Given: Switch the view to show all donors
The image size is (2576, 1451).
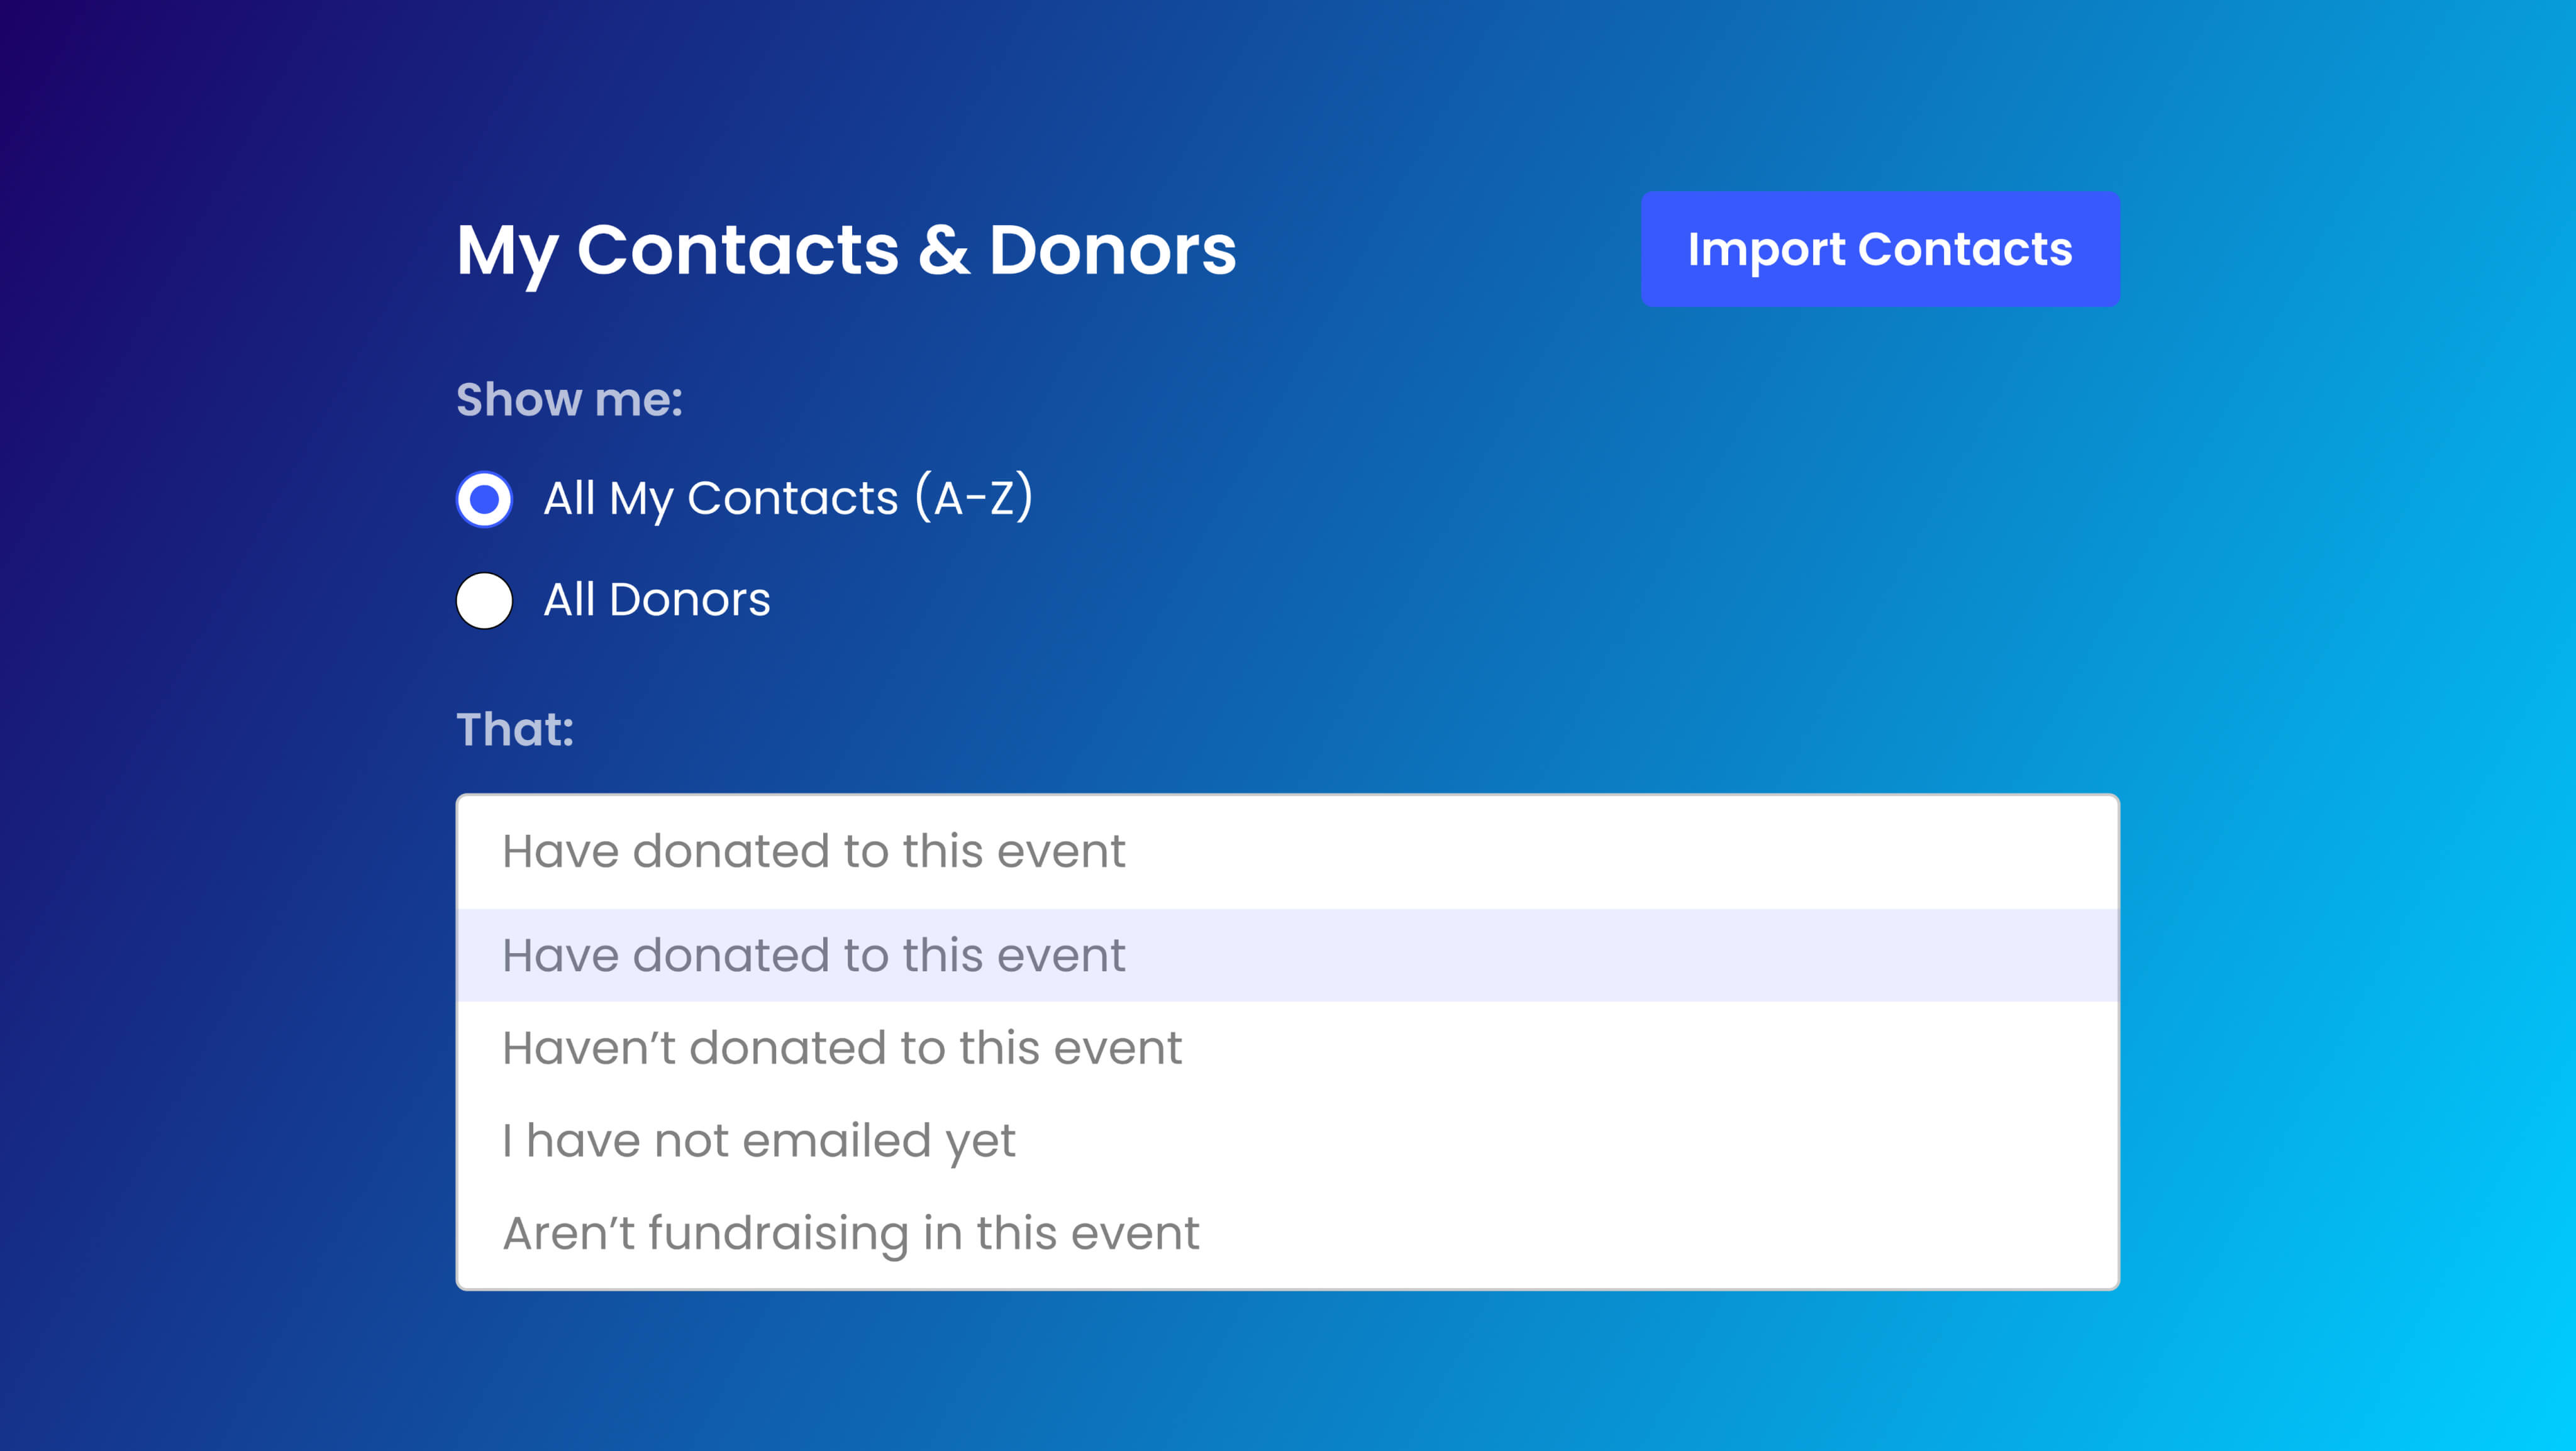Looking at the screenshot, I should click(x=485, y=600).
